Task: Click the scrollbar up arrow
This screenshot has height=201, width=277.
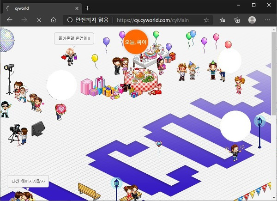Action: [274, 29]
